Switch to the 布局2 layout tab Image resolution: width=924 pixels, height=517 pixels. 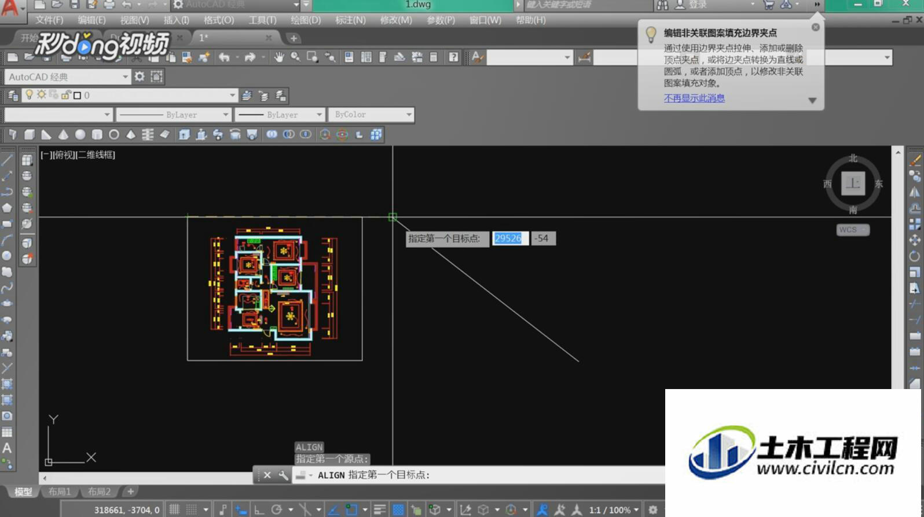[x=99, y=492]
